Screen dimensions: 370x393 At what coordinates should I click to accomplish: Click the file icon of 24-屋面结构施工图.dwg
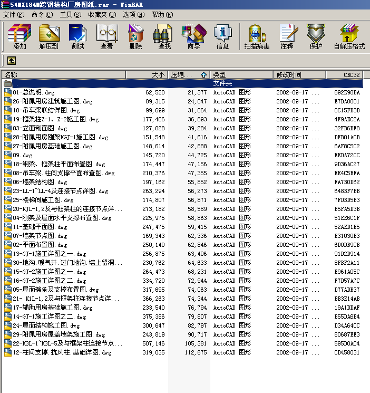pyautogui.click(x=8, y=325)
